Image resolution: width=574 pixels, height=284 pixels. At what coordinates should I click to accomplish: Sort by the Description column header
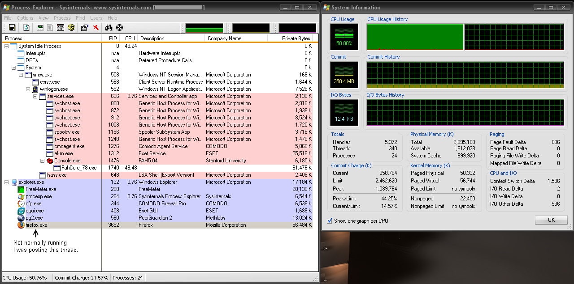click(171, 38)
